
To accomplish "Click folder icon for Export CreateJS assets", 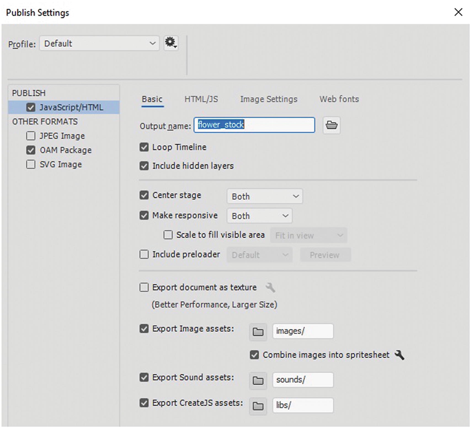I will (x=258, y=406).
